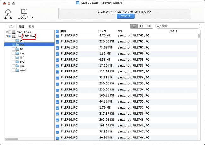The image size is (205, 145).
Task: Switch to grid thumbnail view mode
Action: (x=142, y=26)
